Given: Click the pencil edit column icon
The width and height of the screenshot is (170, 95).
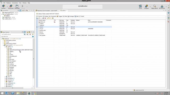Looking at the screenshot, I should click(48, 18).
